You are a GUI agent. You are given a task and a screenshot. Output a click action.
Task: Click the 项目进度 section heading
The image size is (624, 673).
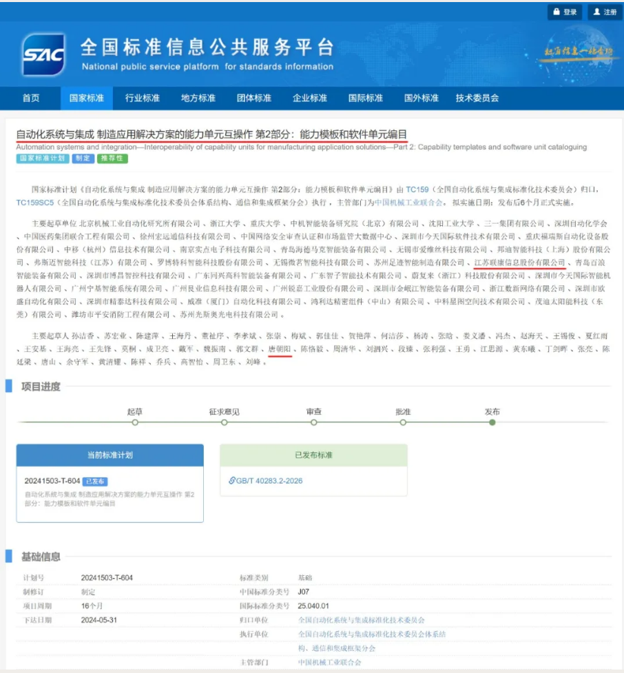point(41,386)
